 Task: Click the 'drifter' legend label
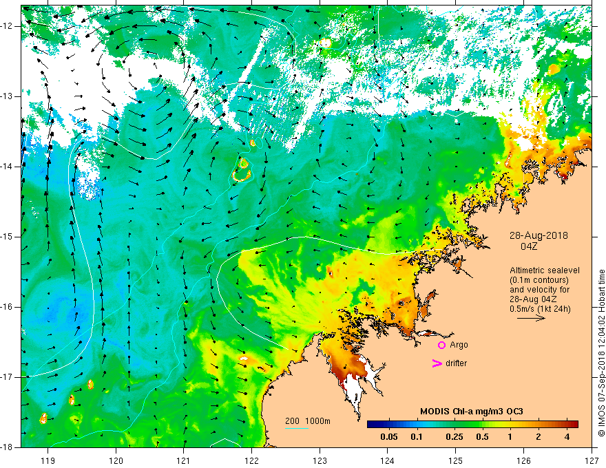pyautogui.click(x=456, y=363)
